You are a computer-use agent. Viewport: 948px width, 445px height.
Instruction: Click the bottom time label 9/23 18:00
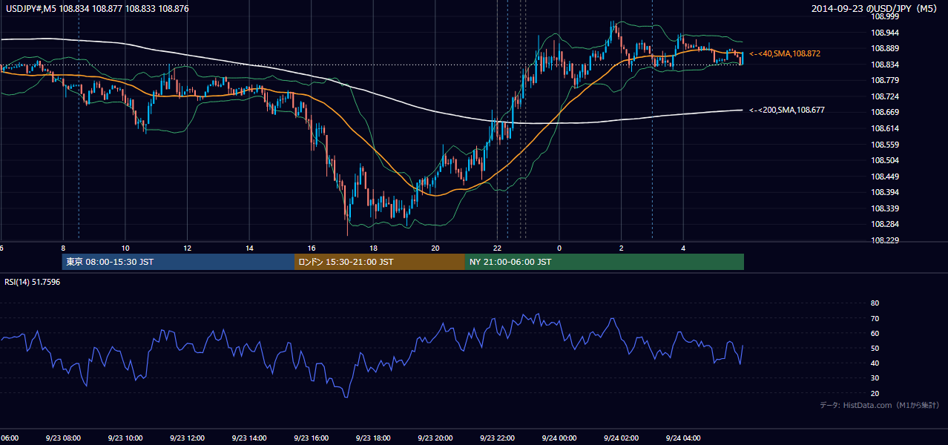click(x=373, y=438)
